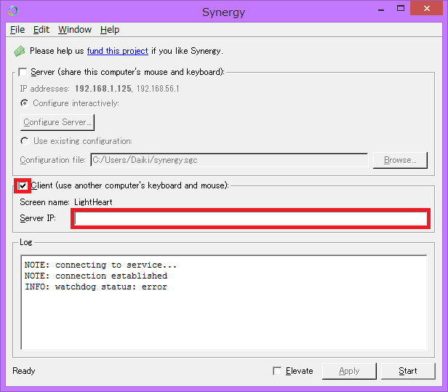448x392 pixels.
Task: Focus the Server IP input field
Action: point(251,219)
